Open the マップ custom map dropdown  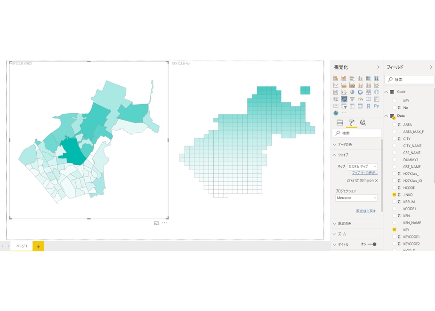[x=362, y=167]
